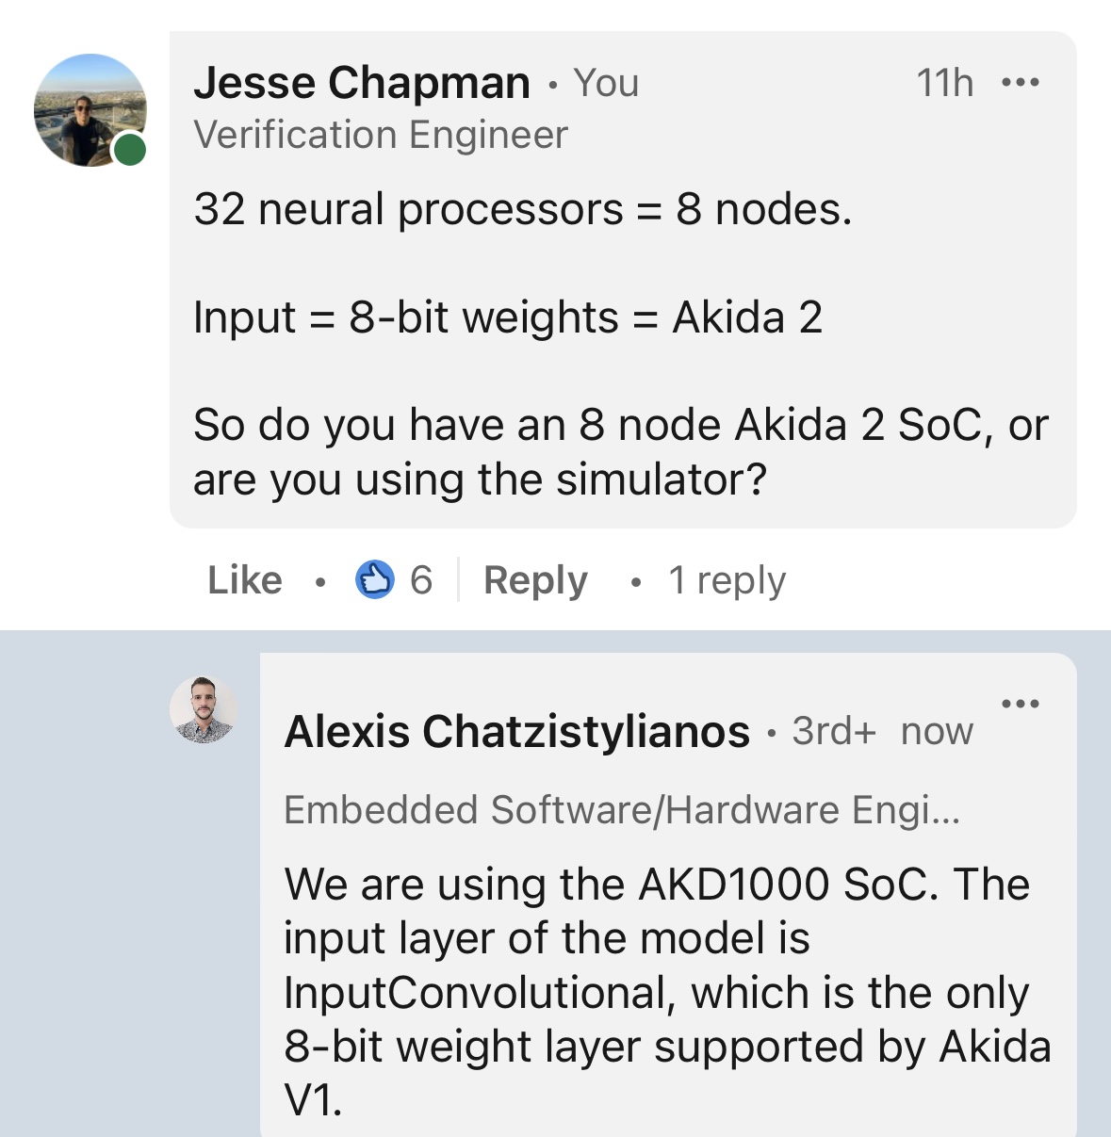Click the 'now' timestamp on Alexis's reply
The height and width of the screenshot is (1137, 1111).
point(937,731)
